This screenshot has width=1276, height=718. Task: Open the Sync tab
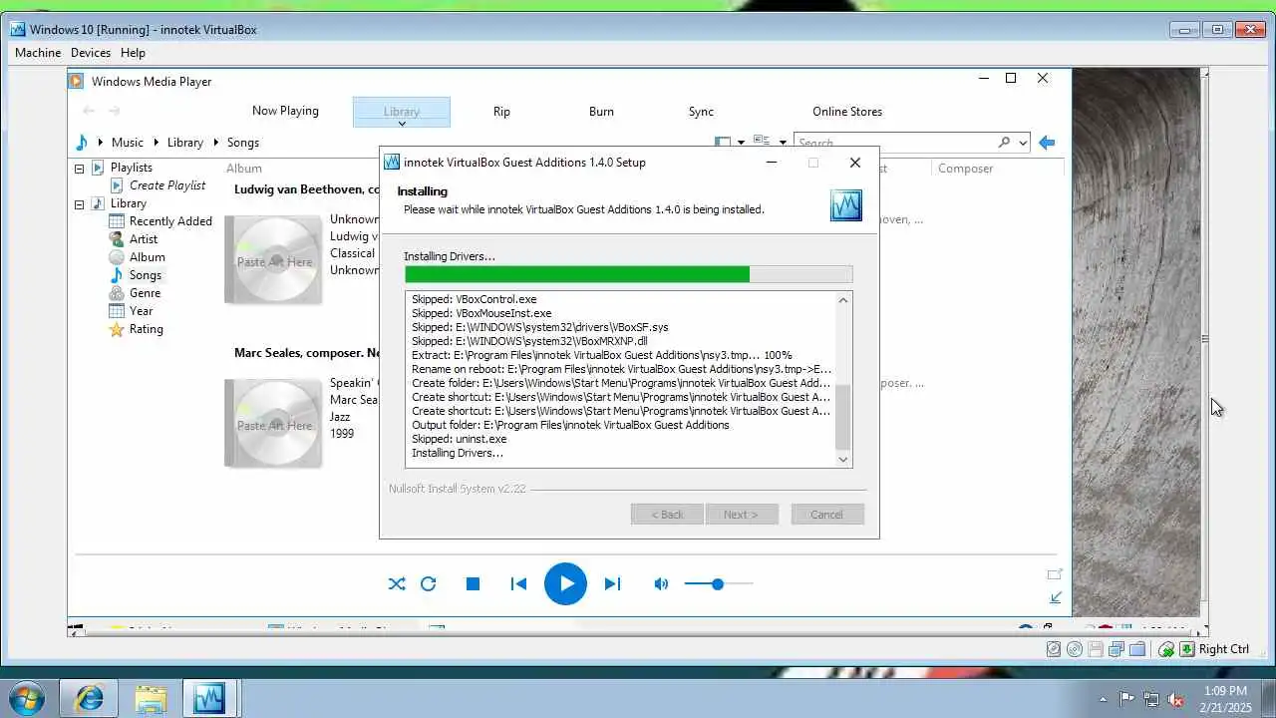point(701,112)
